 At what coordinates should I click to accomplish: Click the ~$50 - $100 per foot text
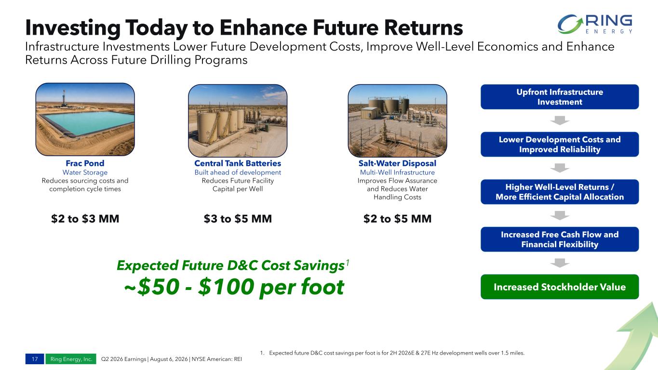point(234,287)
